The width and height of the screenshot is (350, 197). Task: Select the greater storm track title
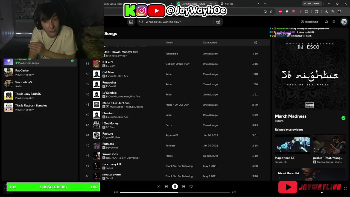112,175
